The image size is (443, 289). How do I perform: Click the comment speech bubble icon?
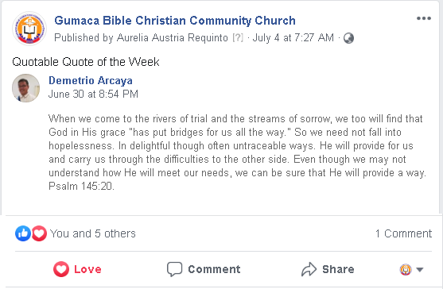(174, 269)
